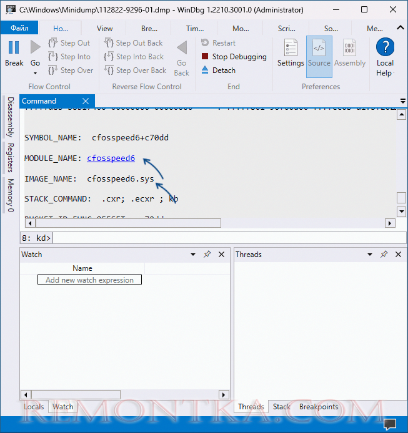Pin the Watch panel
The width and height of the screenshot is (408, 433).
coord(207,255)
